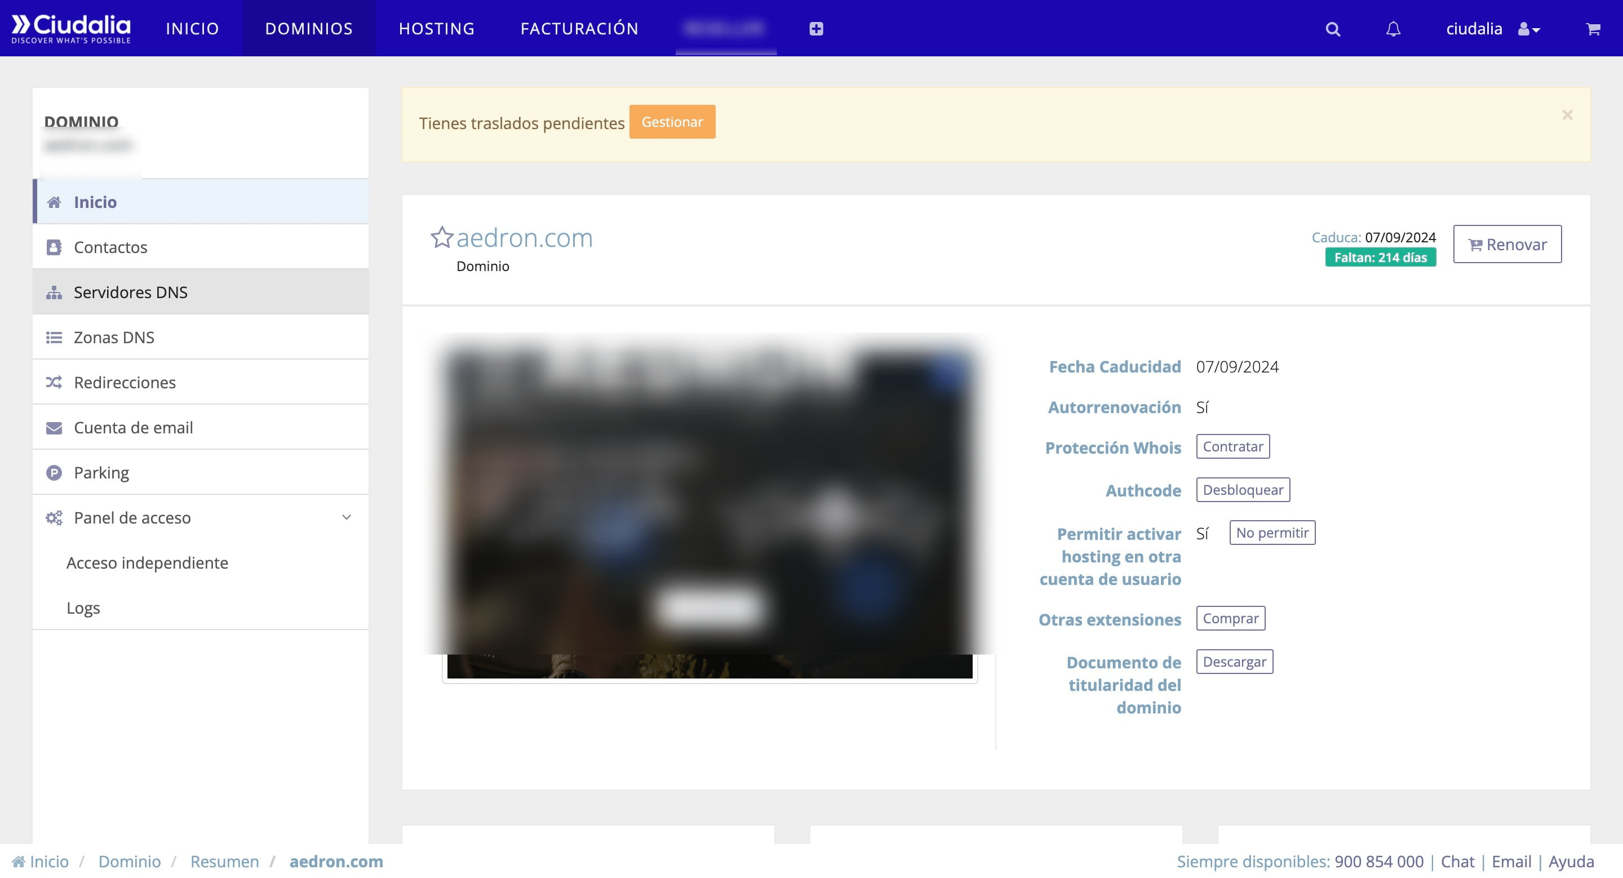The width and height of the screenshot is (1623, 878).
Task: Open Parking in sidebar
Action: tap(101, 472)
